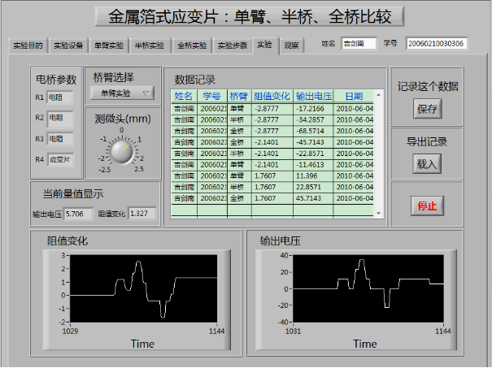Click the 阻值变化 value 1.327

pyautogui.click(x=142, y=214)
